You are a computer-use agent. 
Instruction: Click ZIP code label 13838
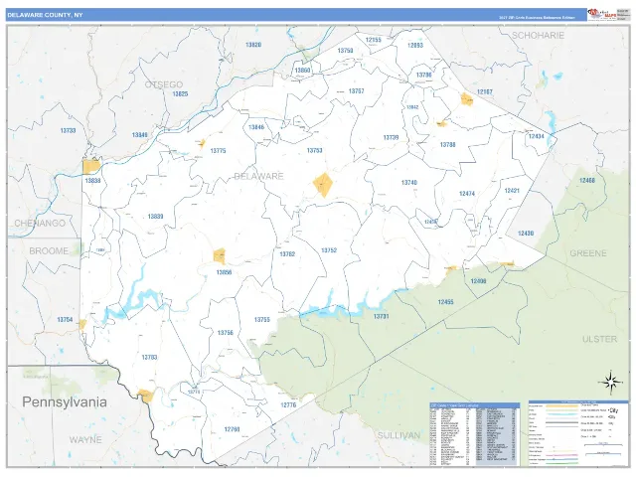coord(92,181)
